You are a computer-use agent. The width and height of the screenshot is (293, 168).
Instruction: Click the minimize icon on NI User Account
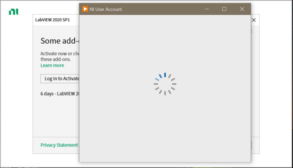(x=207, y=9)
